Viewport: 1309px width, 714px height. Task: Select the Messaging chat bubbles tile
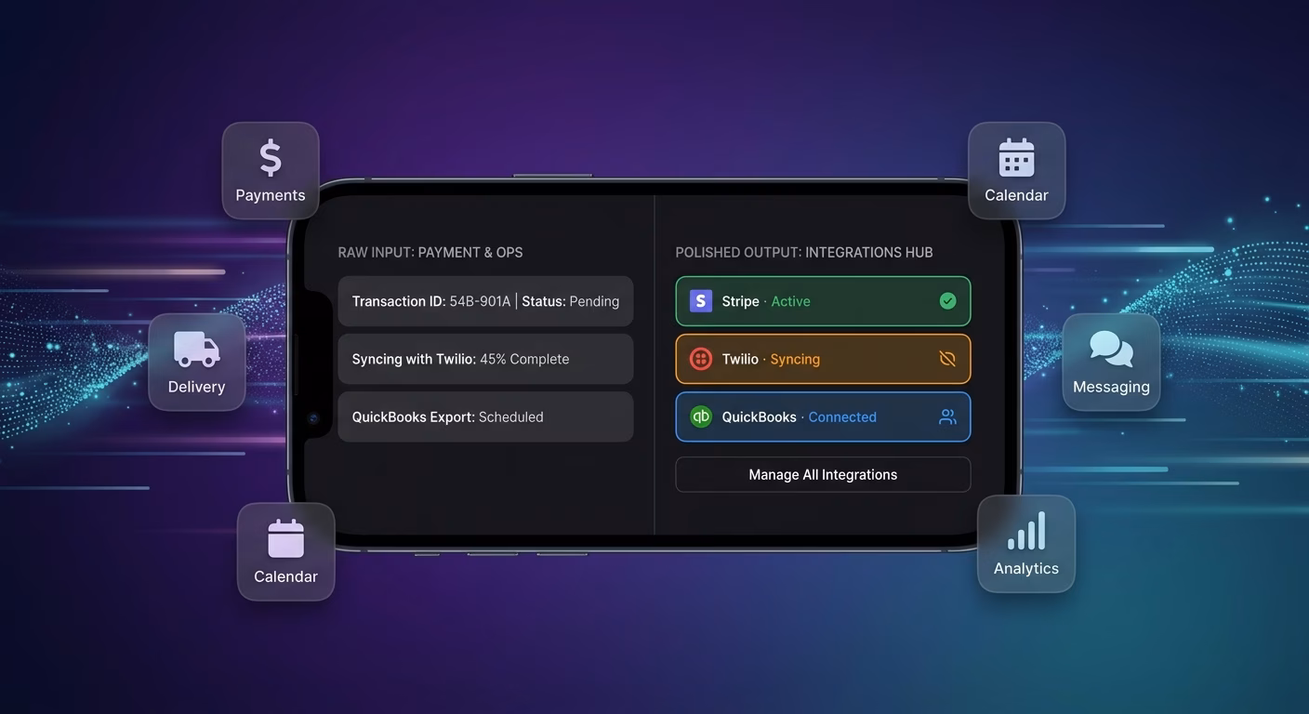[1111, 362]
